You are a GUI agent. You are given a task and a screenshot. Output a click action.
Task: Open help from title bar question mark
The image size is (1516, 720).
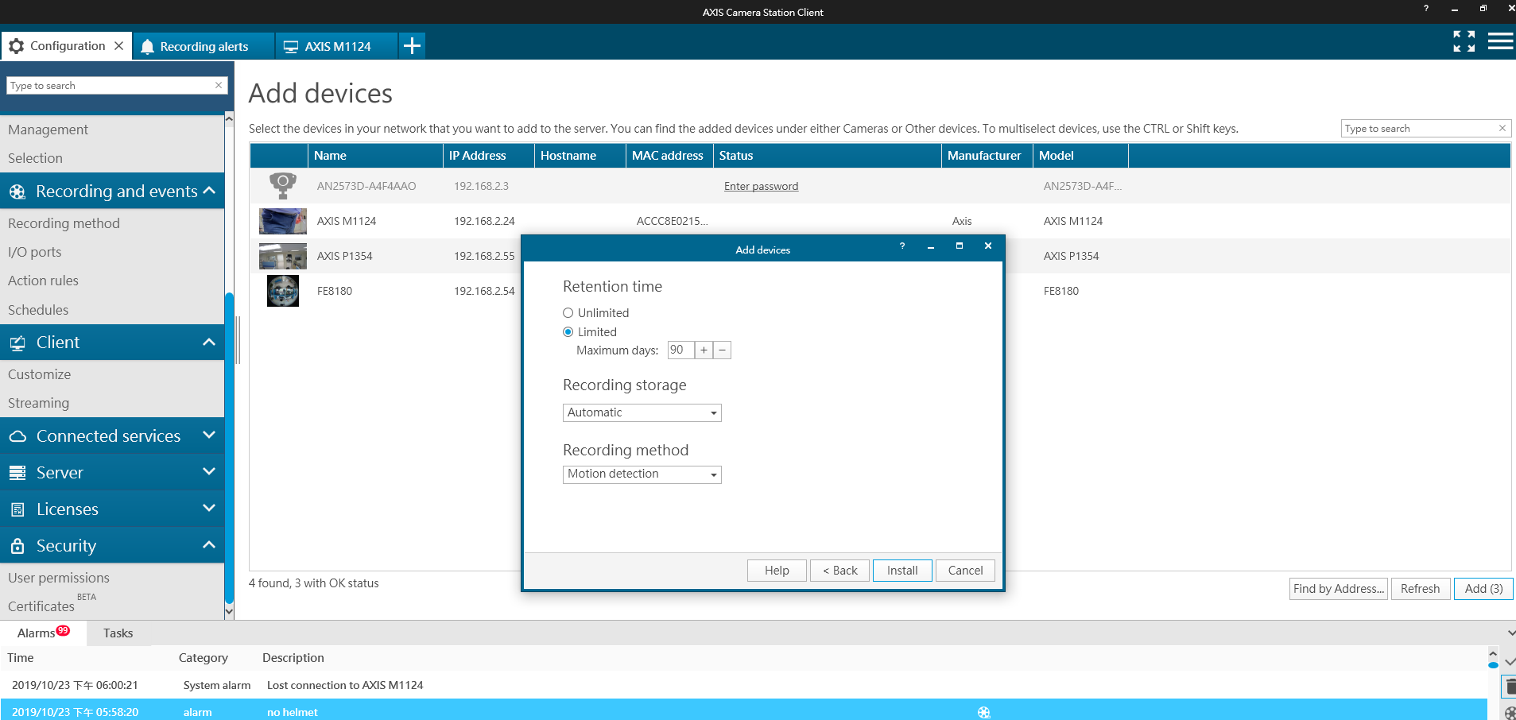[1426, 9]
